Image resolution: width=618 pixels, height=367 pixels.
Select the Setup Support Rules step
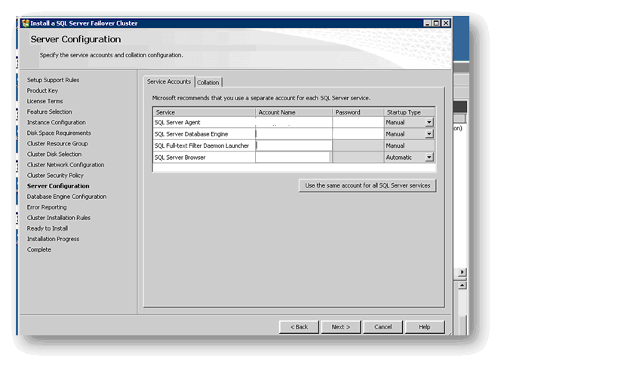pos(54,80)
